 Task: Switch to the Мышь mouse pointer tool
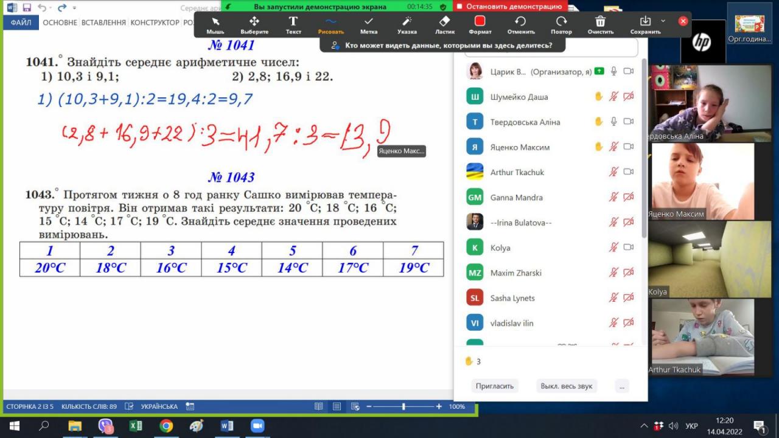[x=215, y=25]
